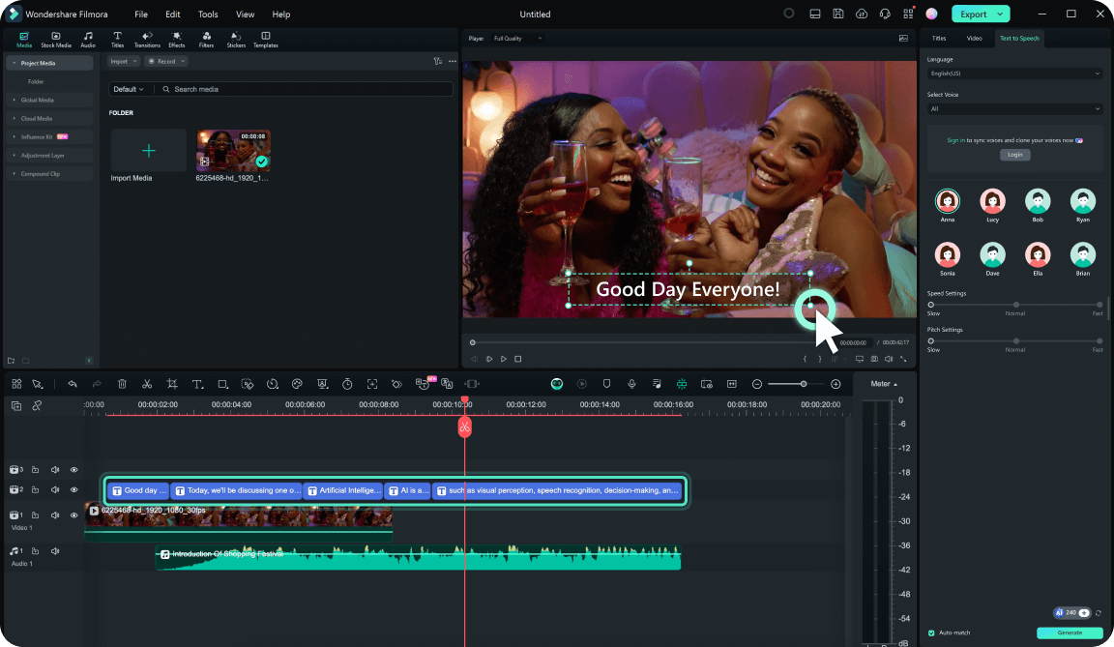Click the Login button
Screen dimensions: 1114x647
[x=1014, y=155]
